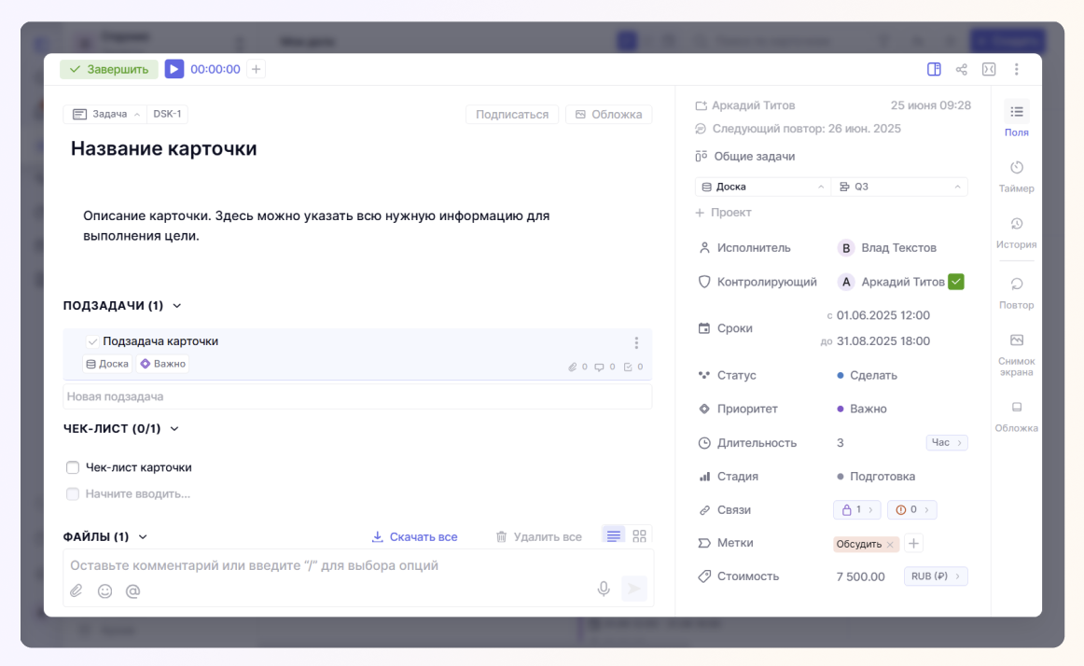Switch files to grid view
Image resolution: width=1084 pixels, height=666 pixels.
(639, 536)
